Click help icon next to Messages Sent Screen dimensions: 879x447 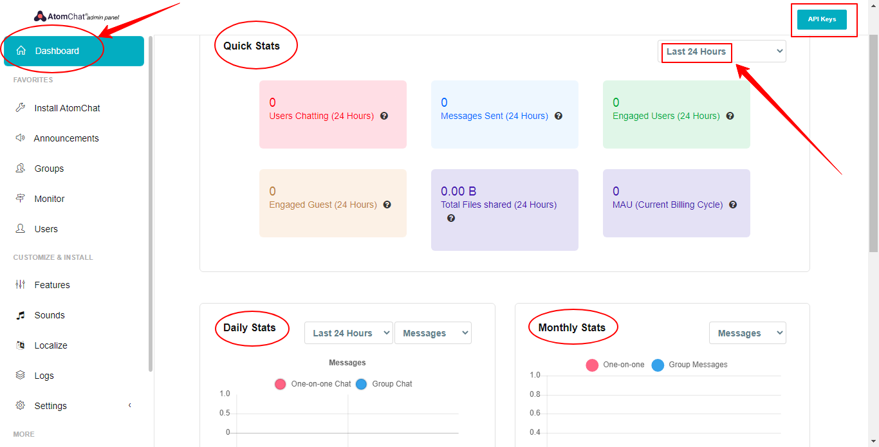pyautogui.click(x=559, y=116)
